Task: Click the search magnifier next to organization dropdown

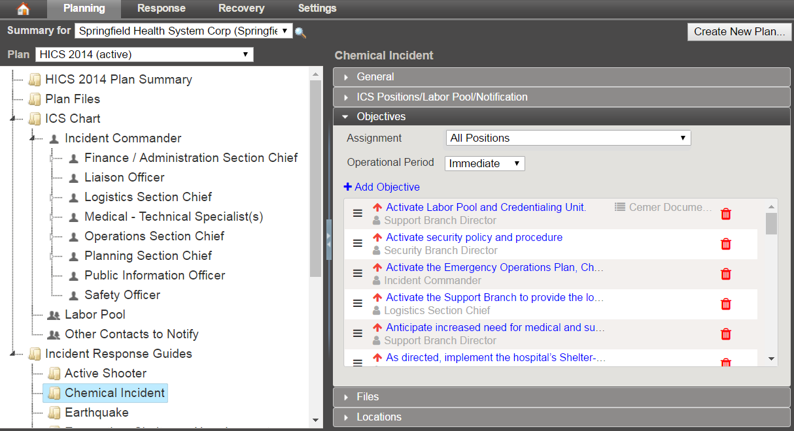Action: point(300,33)
